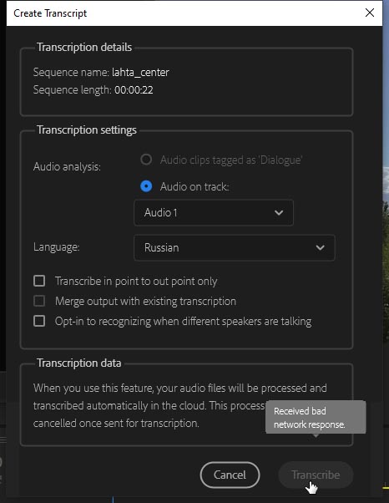This screenshot has height=503, width=389.
Task: Check the opt-in to recognizing different speakers box
Action: (39, 321)
